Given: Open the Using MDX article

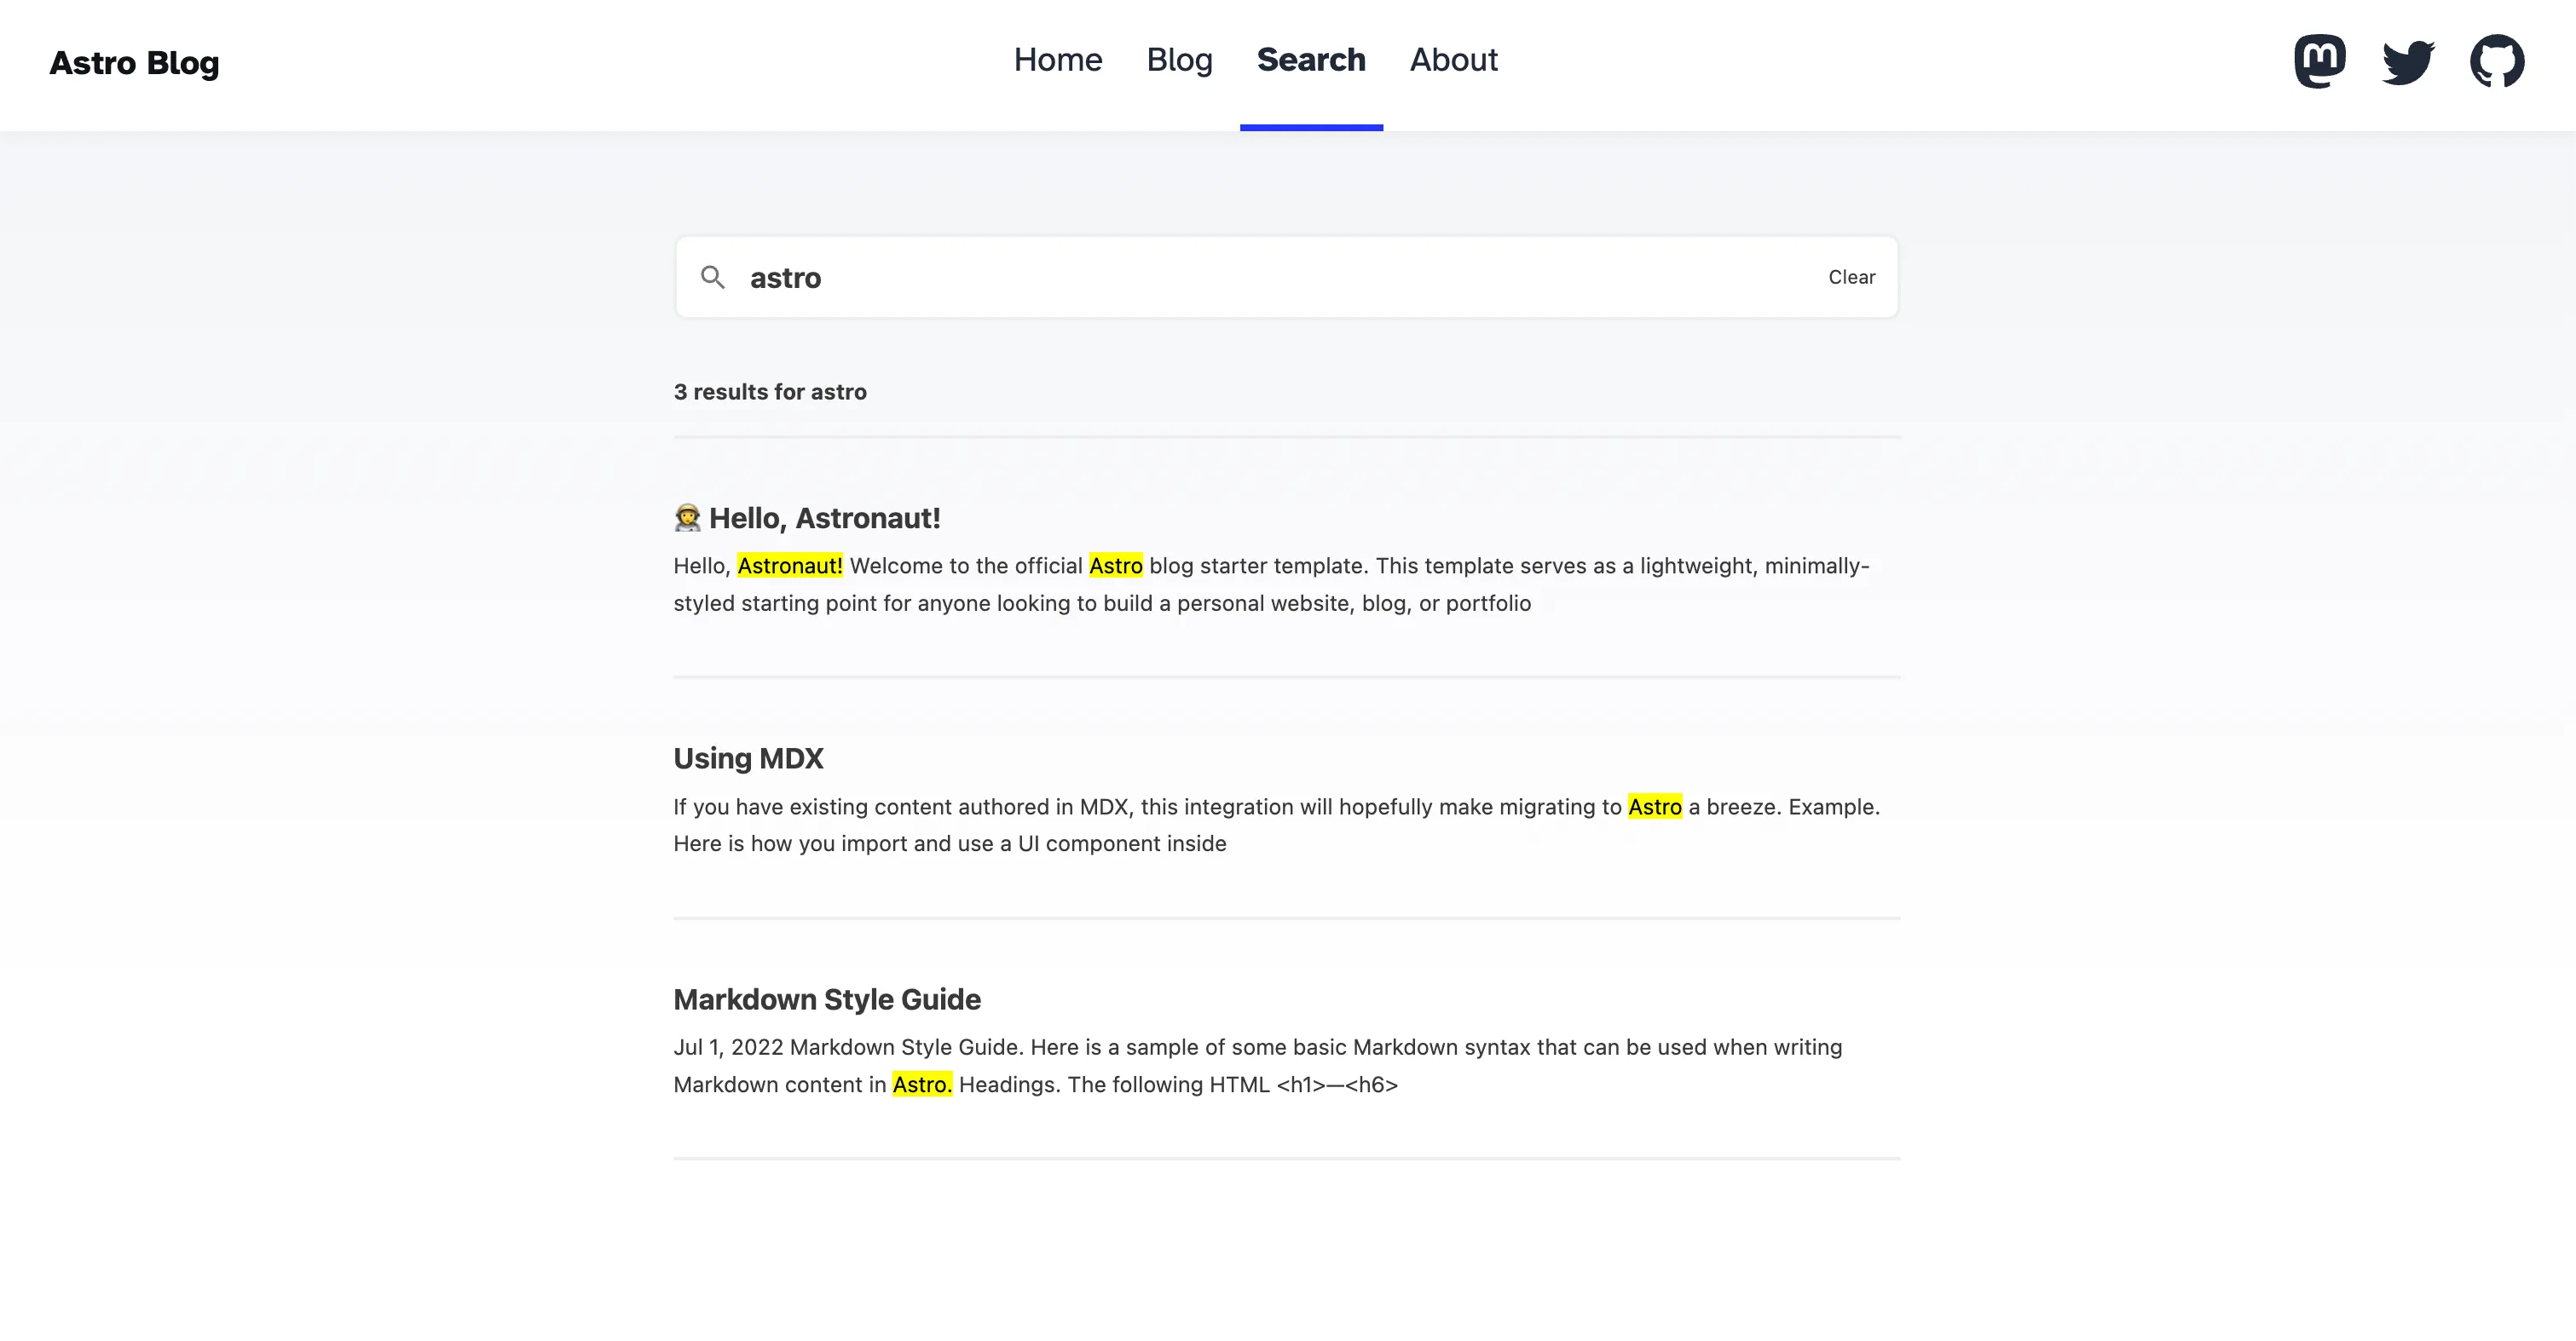Looking at the screenshot, I should 747,758.
